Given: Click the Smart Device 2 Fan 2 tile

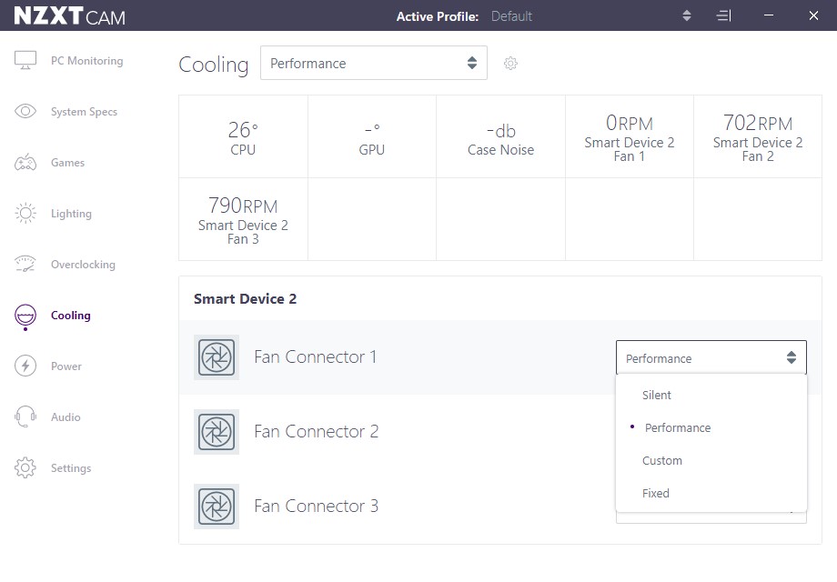Looking at the screenshot, I should (758, 136).
